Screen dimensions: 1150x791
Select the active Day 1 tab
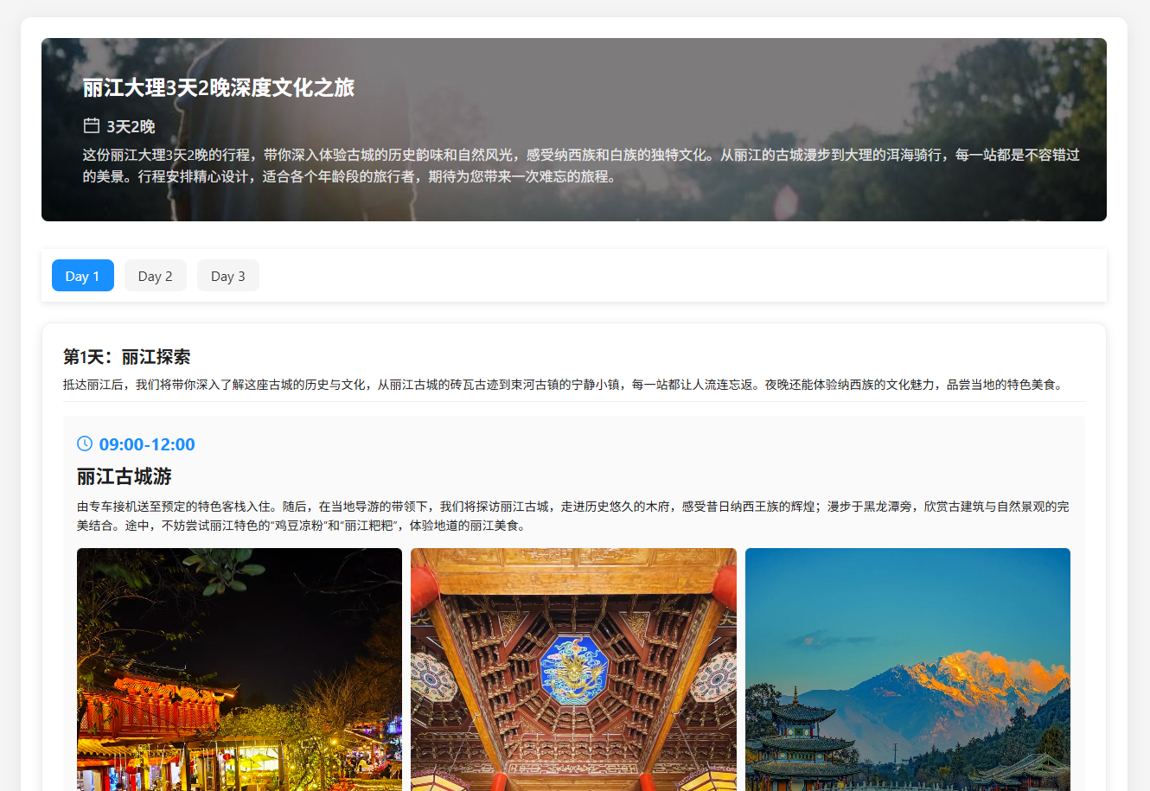pyautogui.click(x=83, y=276)
